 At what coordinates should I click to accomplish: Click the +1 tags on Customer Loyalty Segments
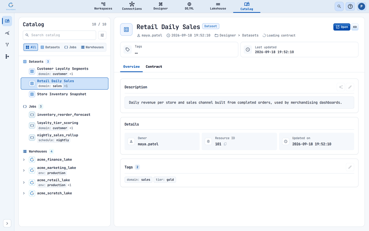click(71, 74)
